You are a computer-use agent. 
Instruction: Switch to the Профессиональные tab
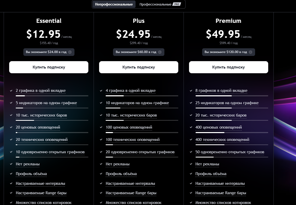click(x=155, y=4)
